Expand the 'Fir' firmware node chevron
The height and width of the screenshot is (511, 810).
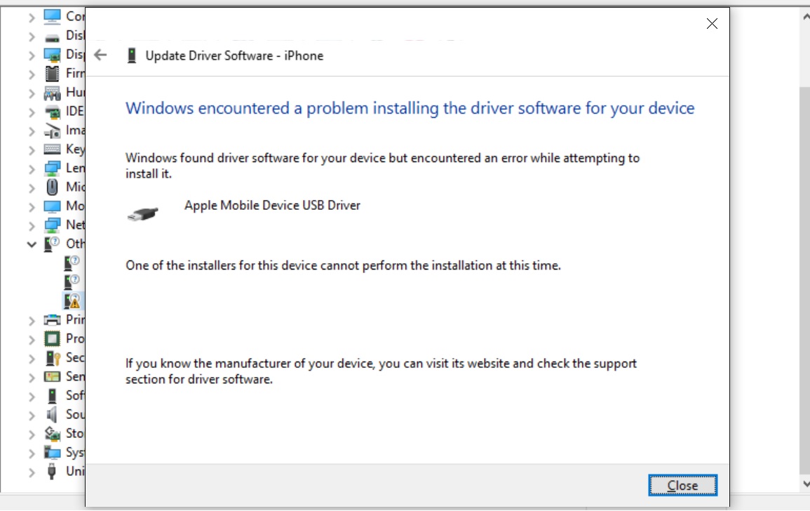point(32,74)
